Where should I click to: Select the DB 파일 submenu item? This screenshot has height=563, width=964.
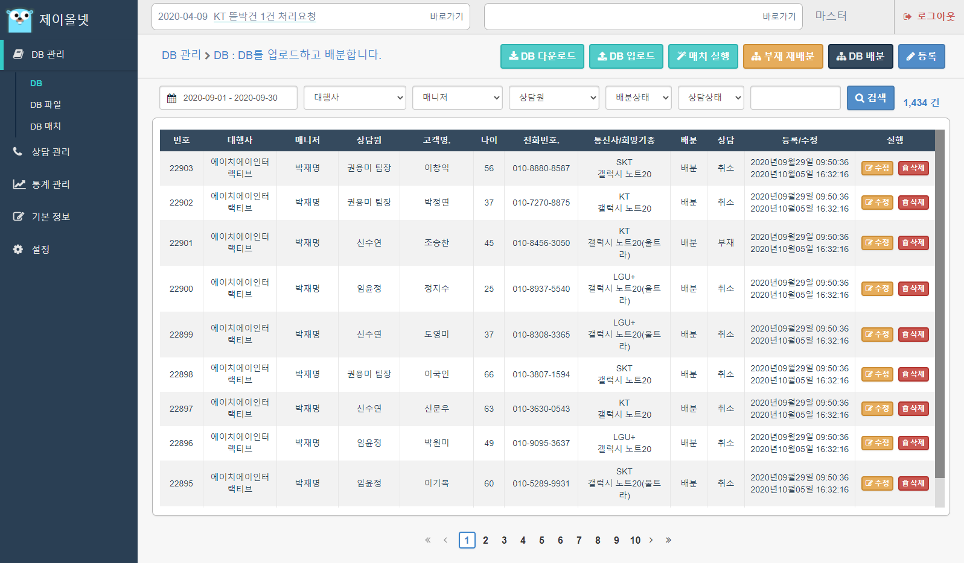click(45, 105)
